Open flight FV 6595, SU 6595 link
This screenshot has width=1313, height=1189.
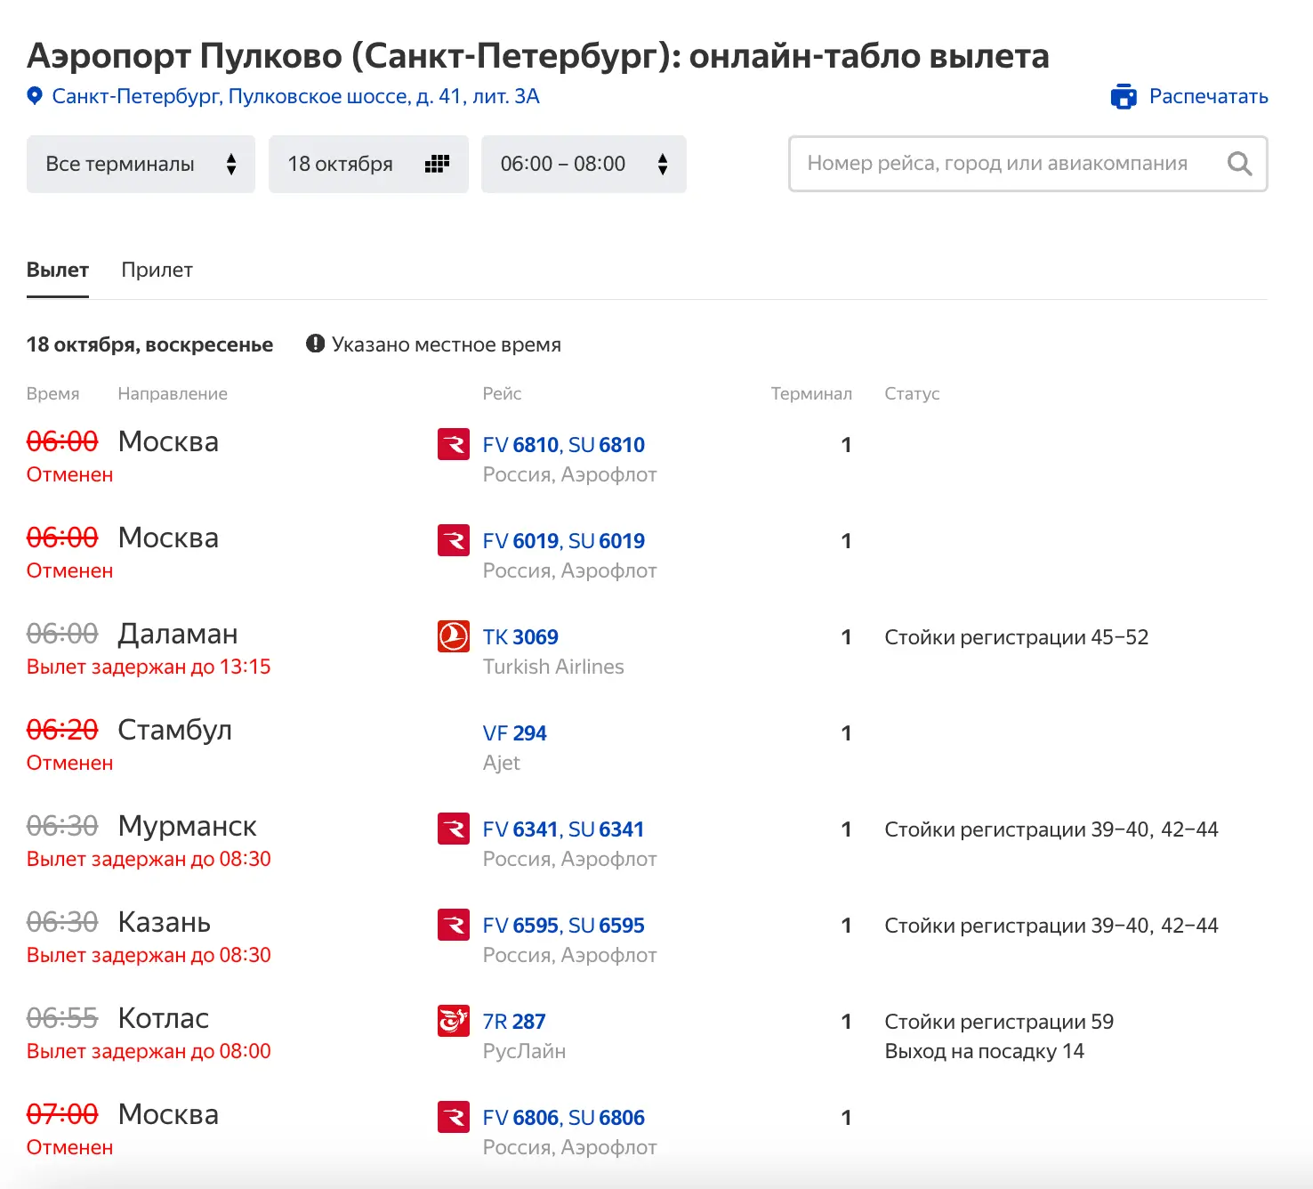tap(564, 926)
